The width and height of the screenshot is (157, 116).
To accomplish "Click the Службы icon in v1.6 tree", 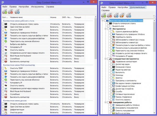I will point(114,91).
